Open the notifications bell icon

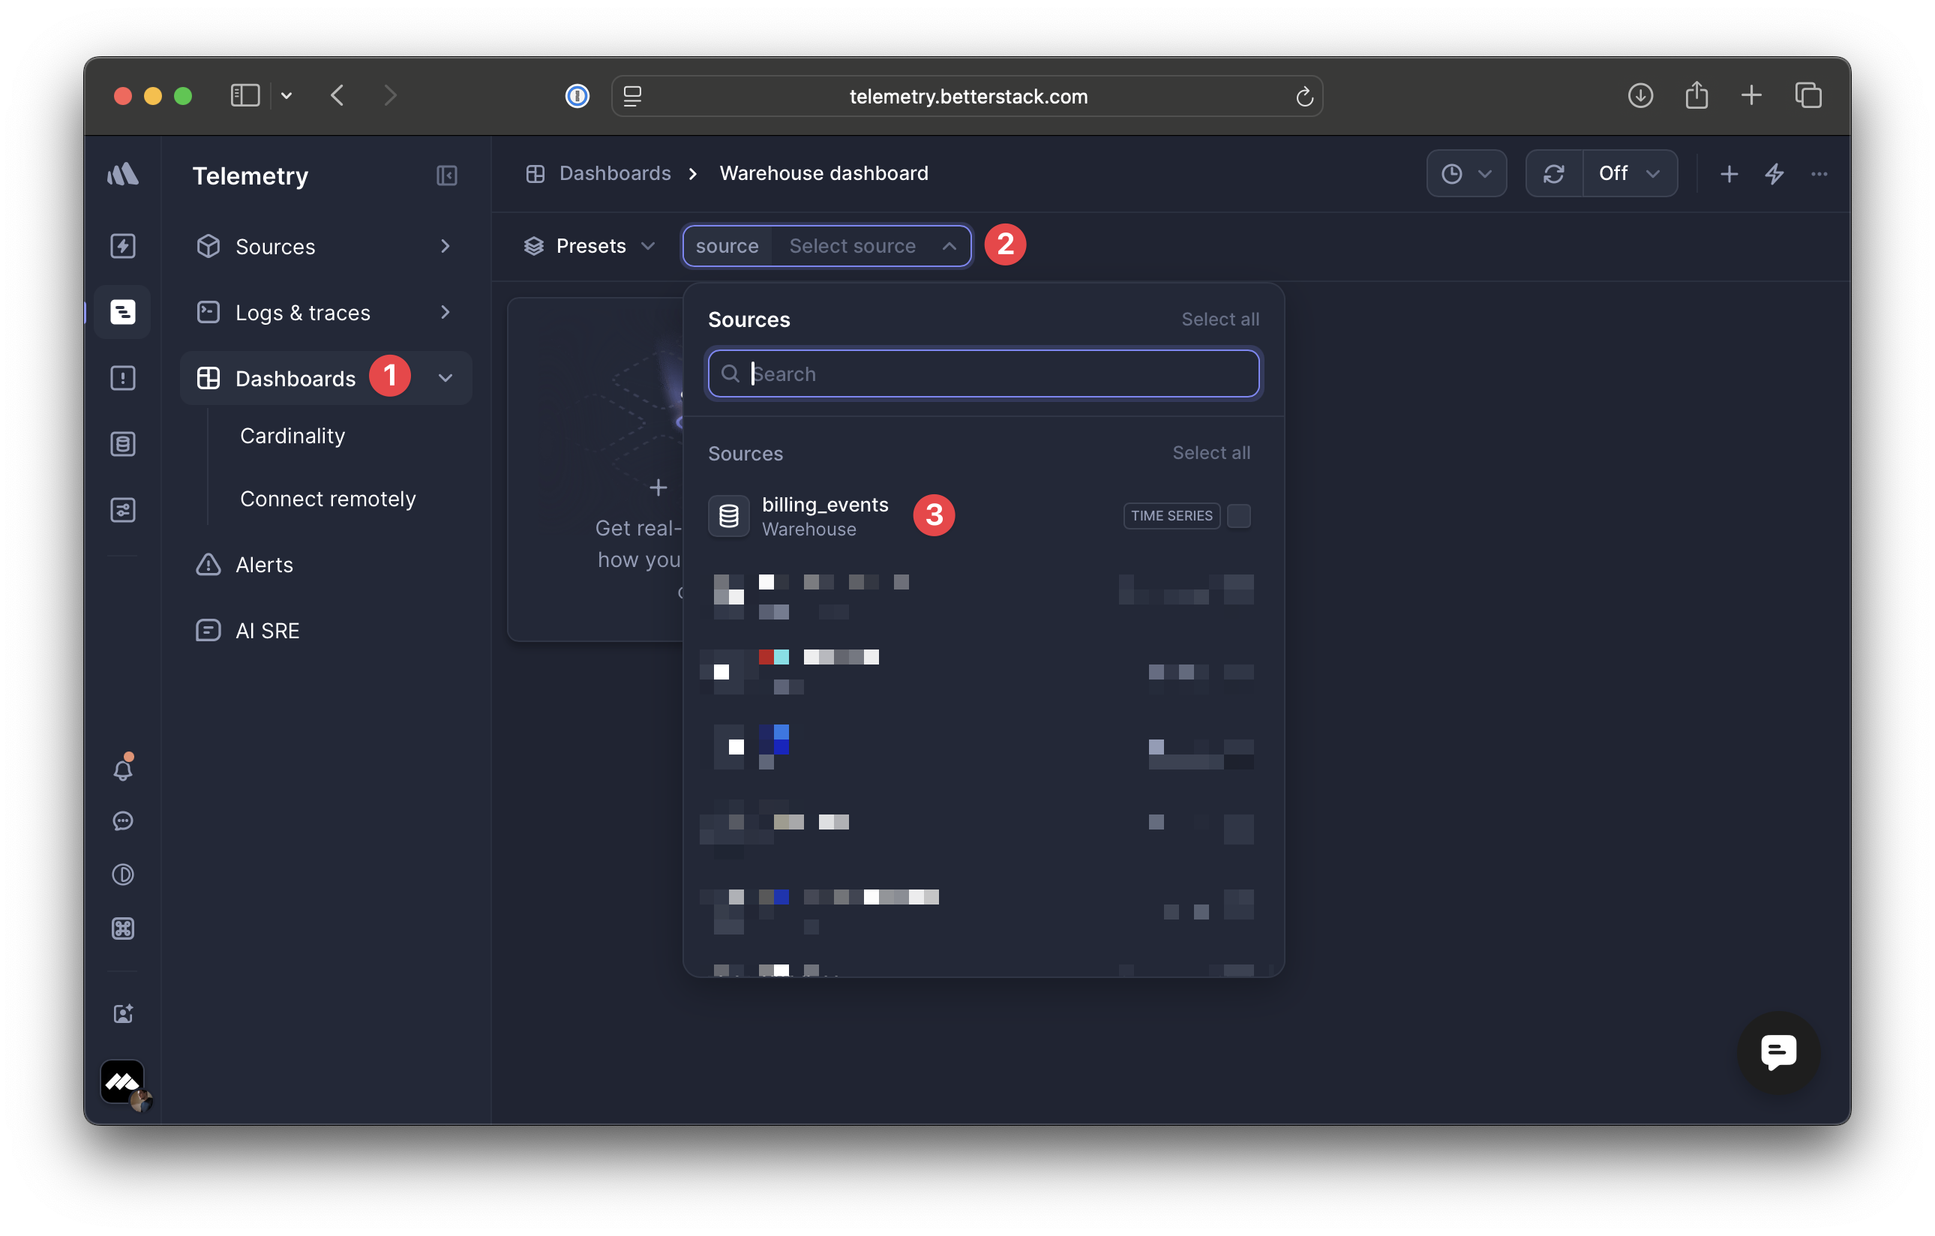tap(123, 769)
